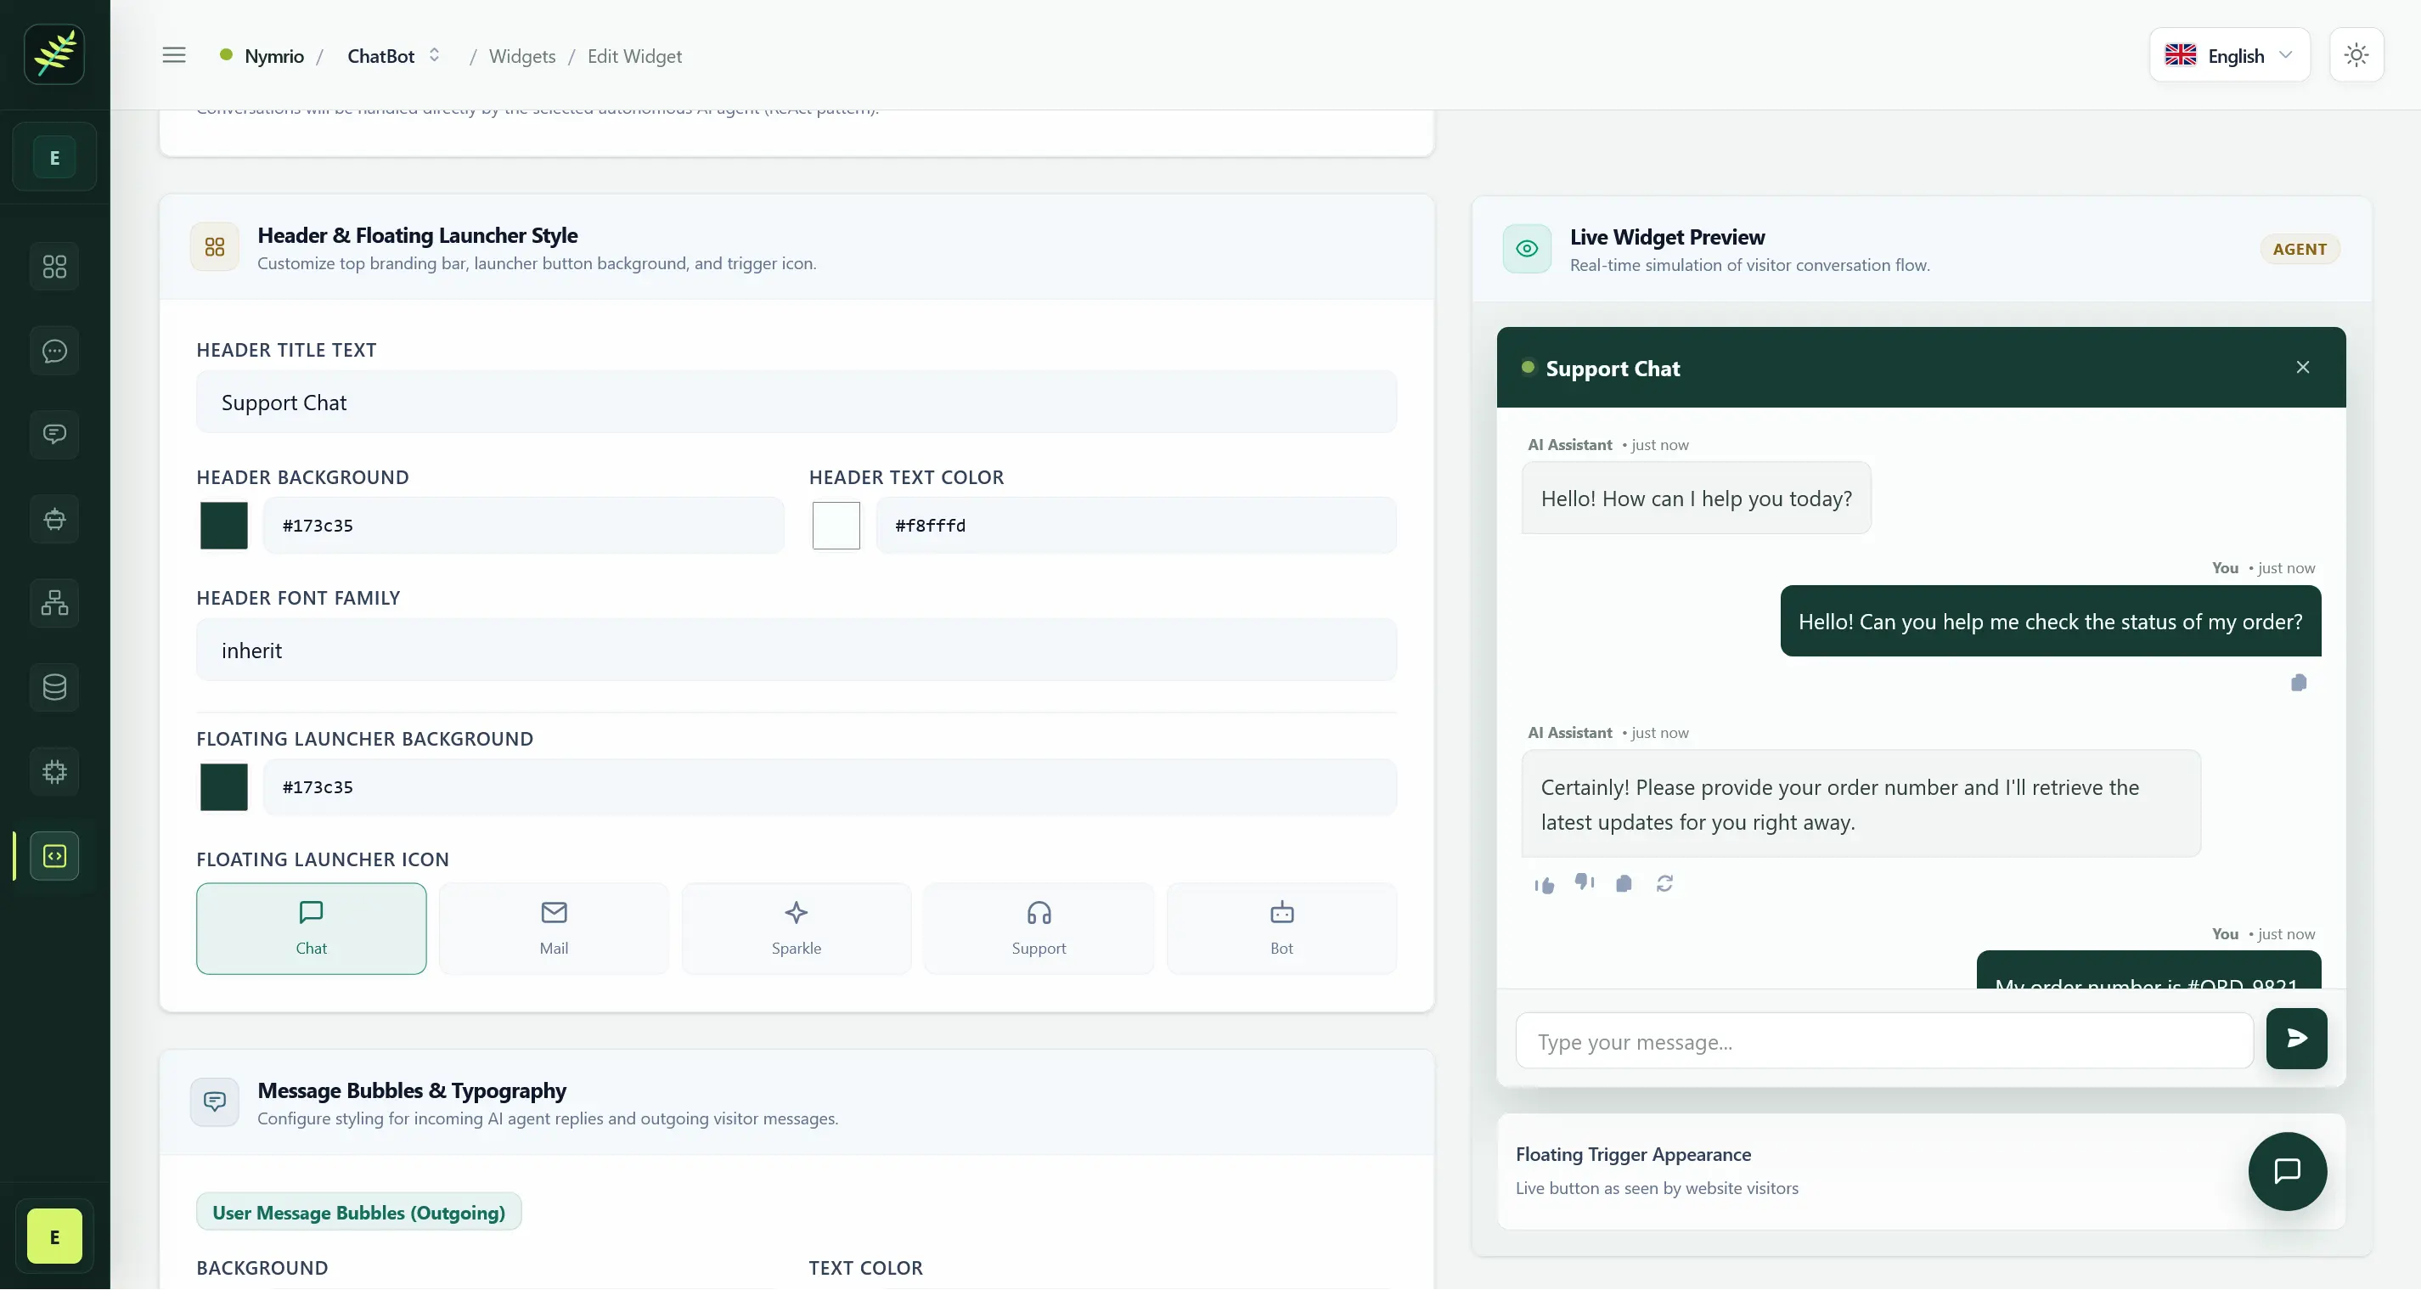Edit the Header Font Family field
This screenshot has height=1290, width=2421.
[796, 650]
